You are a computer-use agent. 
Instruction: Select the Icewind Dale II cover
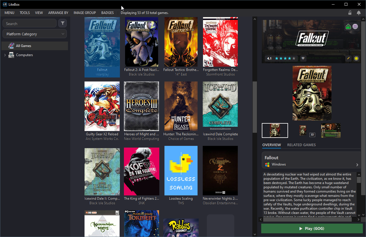click(102, 172)
